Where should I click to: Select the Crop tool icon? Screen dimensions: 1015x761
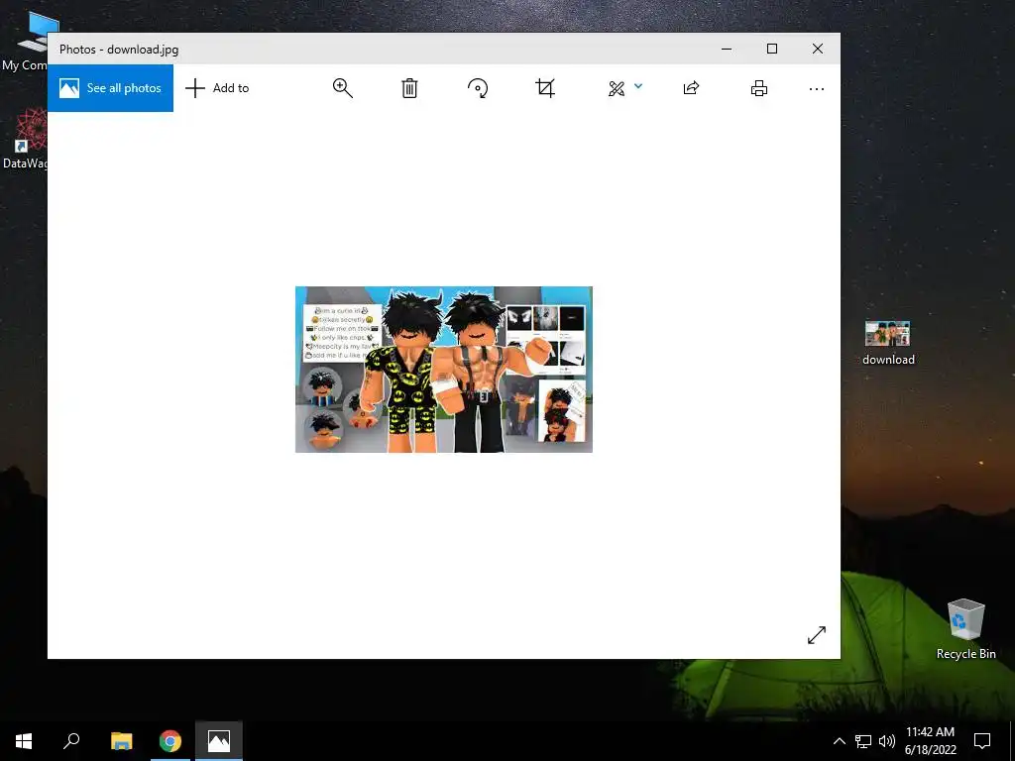pyautogui.click(x=545, y=88)
